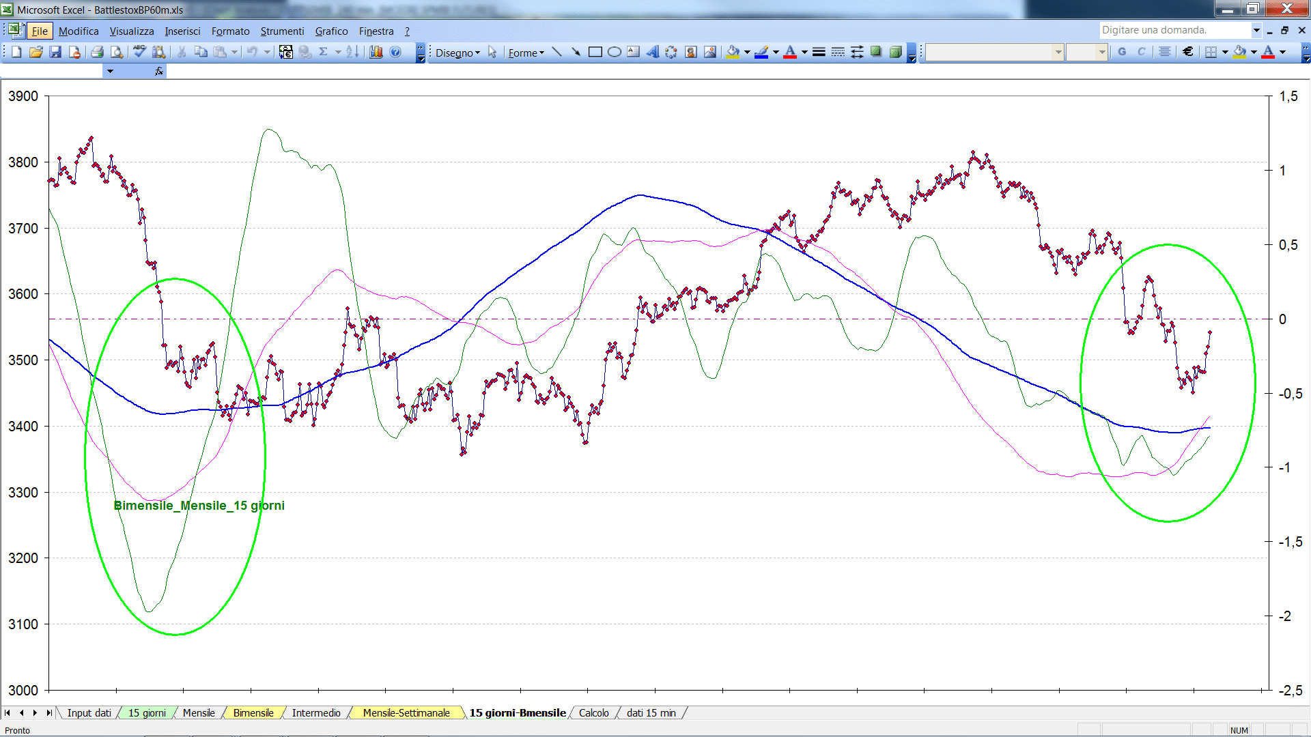
Task: Switch to the Mensile sheet tab
Action: pos(199,713)
